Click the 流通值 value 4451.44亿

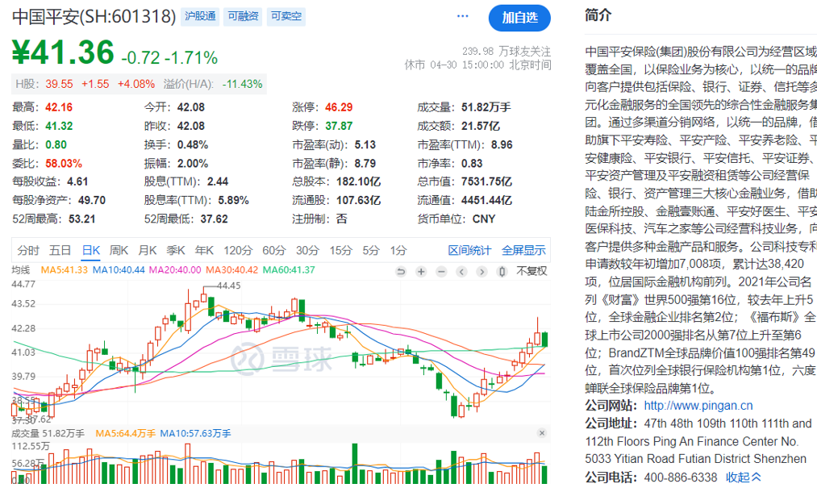(486, 201)
